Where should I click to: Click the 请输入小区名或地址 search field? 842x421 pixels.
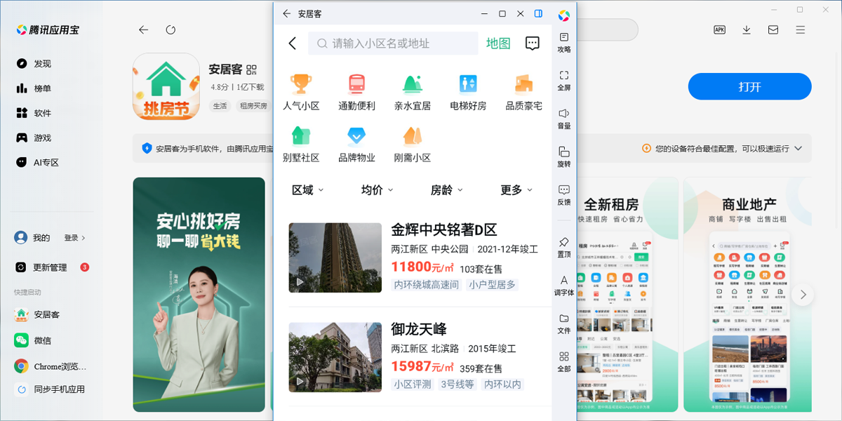pyautogui.click(x=393, y=44)
